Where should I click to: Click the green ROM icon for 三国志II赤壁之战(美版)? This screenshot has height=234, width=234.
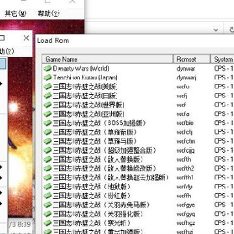(x=47, y=86)
